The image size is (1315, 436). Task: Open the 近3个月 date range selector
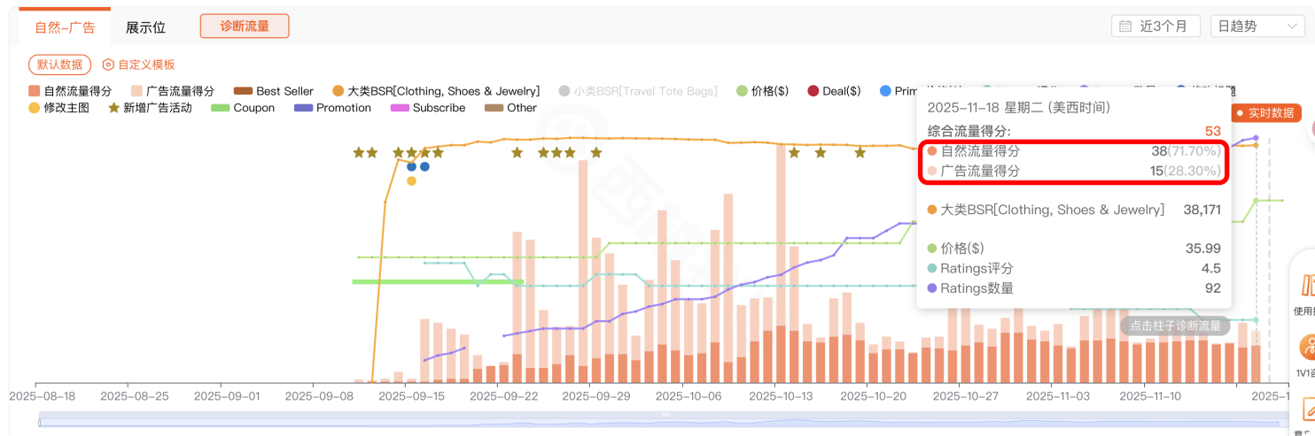coord(1155,27)
